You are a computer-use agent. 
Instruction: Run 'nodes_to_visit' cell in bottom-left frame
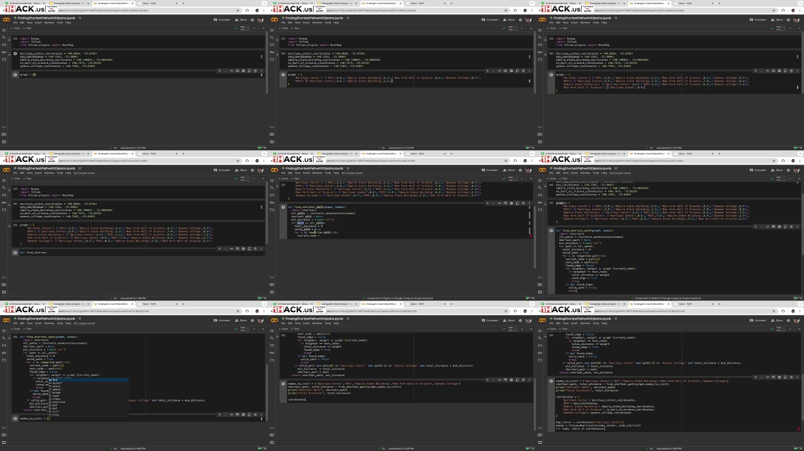click(15, 418)
